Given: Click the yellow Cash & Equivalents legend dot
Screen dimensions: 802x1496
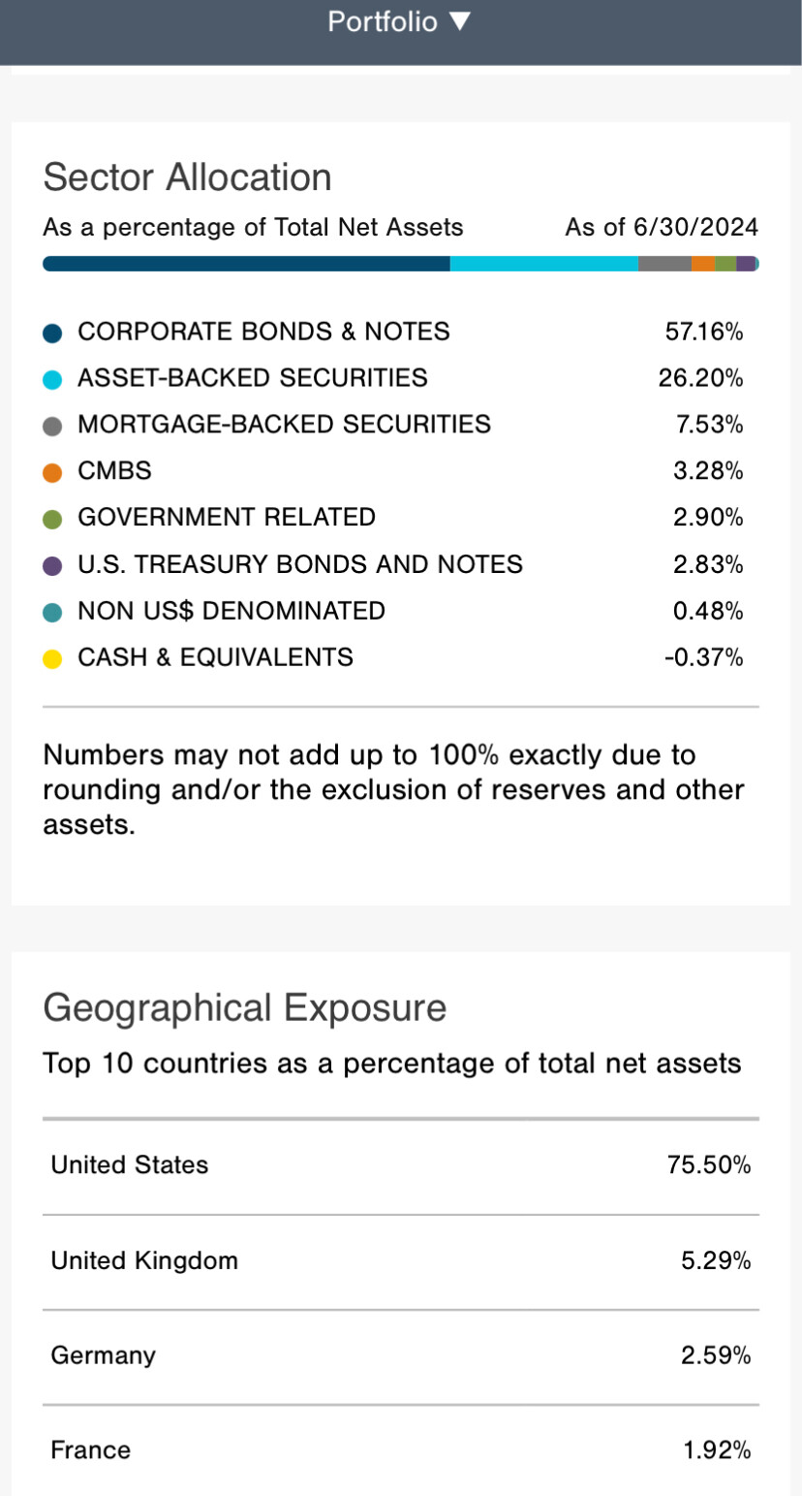Looking at the screenshot, I should point(53,658).
